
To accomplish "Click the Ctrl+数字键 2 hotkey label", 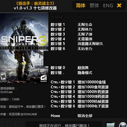I will 63,87.
